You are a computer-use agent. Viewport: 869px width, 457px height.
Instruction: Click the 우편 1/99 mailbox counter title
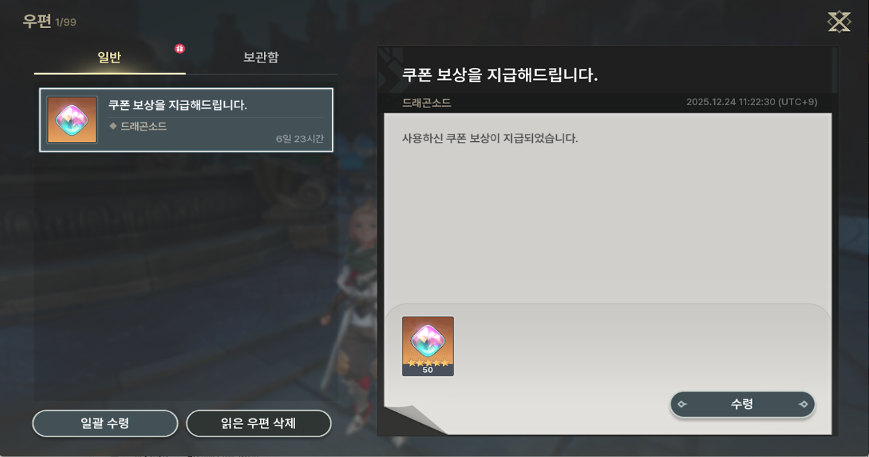(50, 22)
